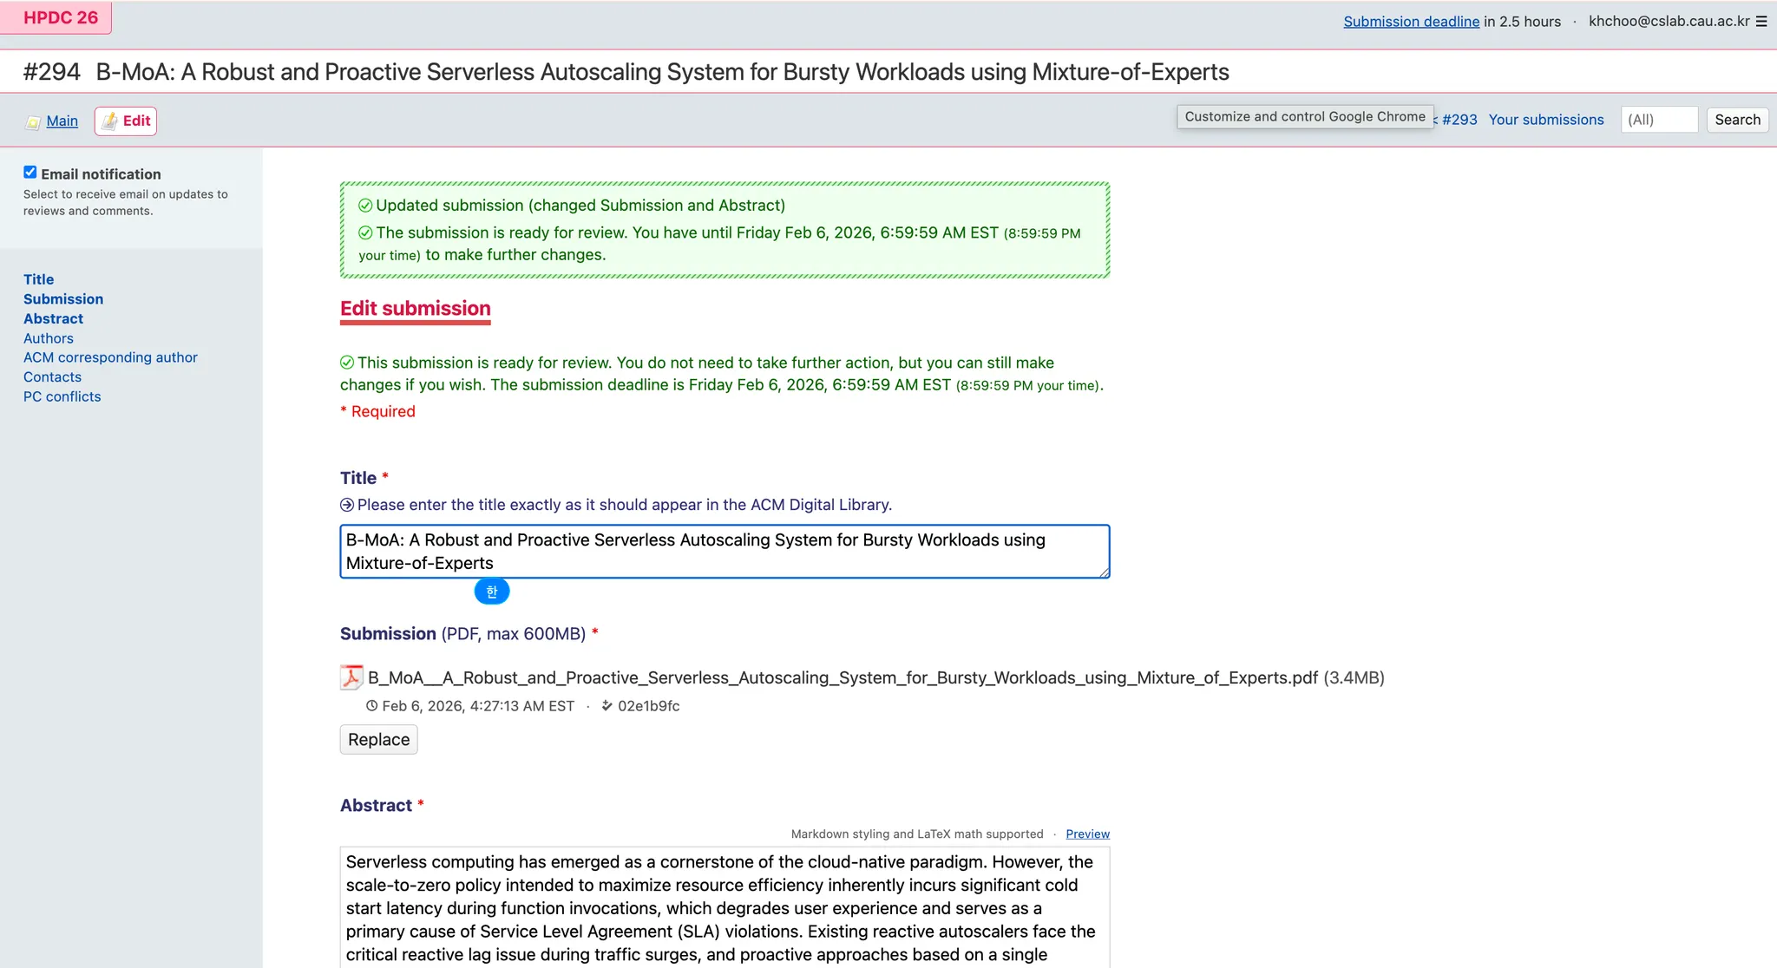Click inside the Title text box

tap(724, 552)
